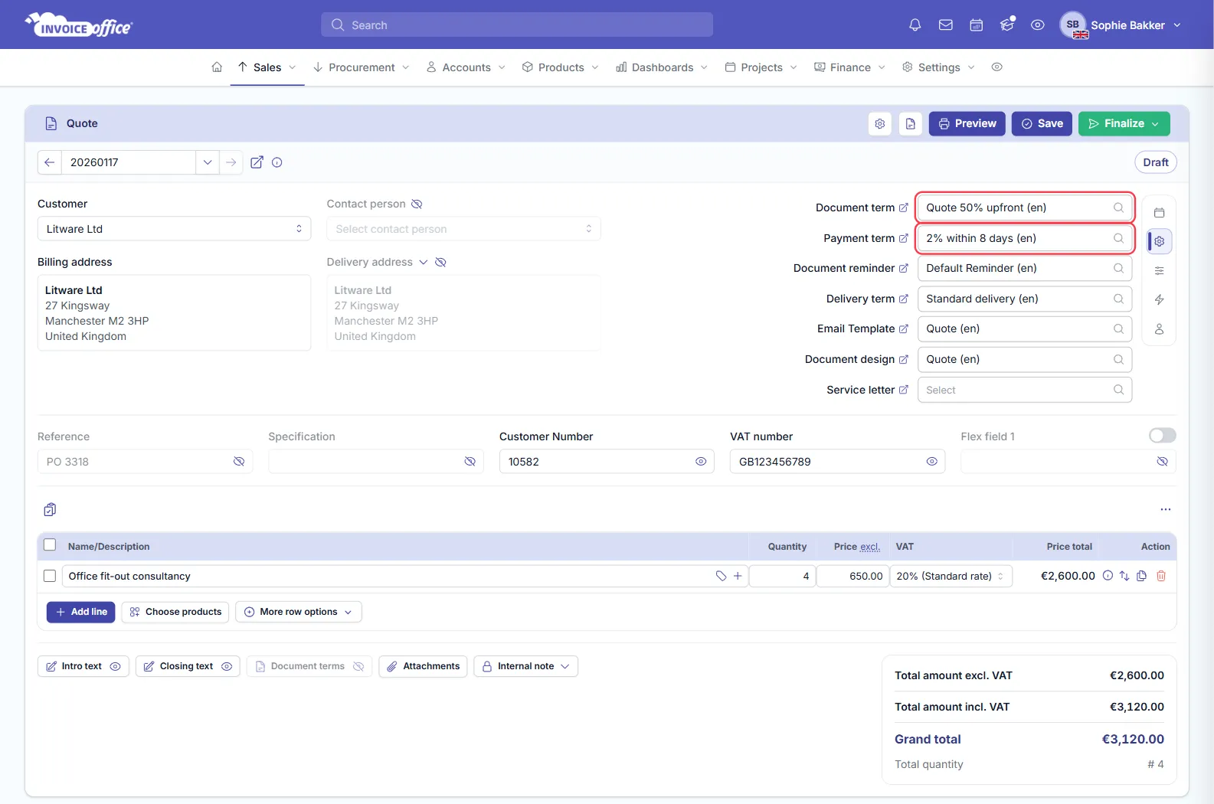Open the Procurement menu
Screen dimensions: 1214x804
click(x=362, y=67)
